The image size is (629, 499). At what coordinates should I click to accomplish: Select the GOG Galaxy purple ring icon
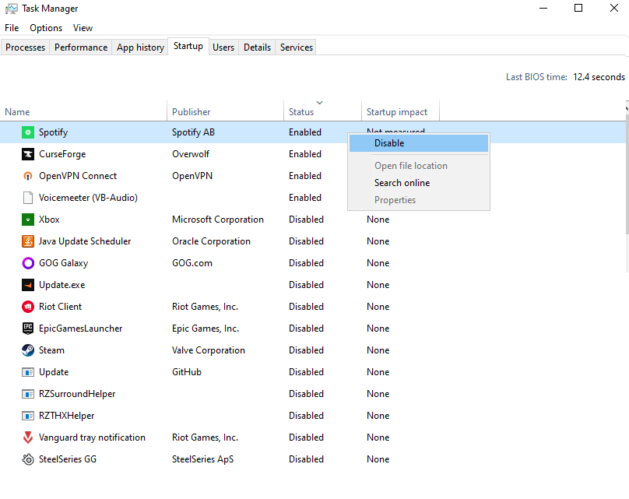click(28, 263)
